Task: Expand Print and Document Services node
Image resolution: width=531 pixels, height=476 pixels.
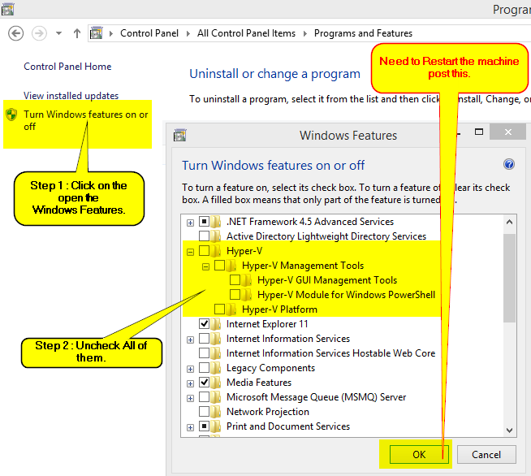Action: point(190,427)
